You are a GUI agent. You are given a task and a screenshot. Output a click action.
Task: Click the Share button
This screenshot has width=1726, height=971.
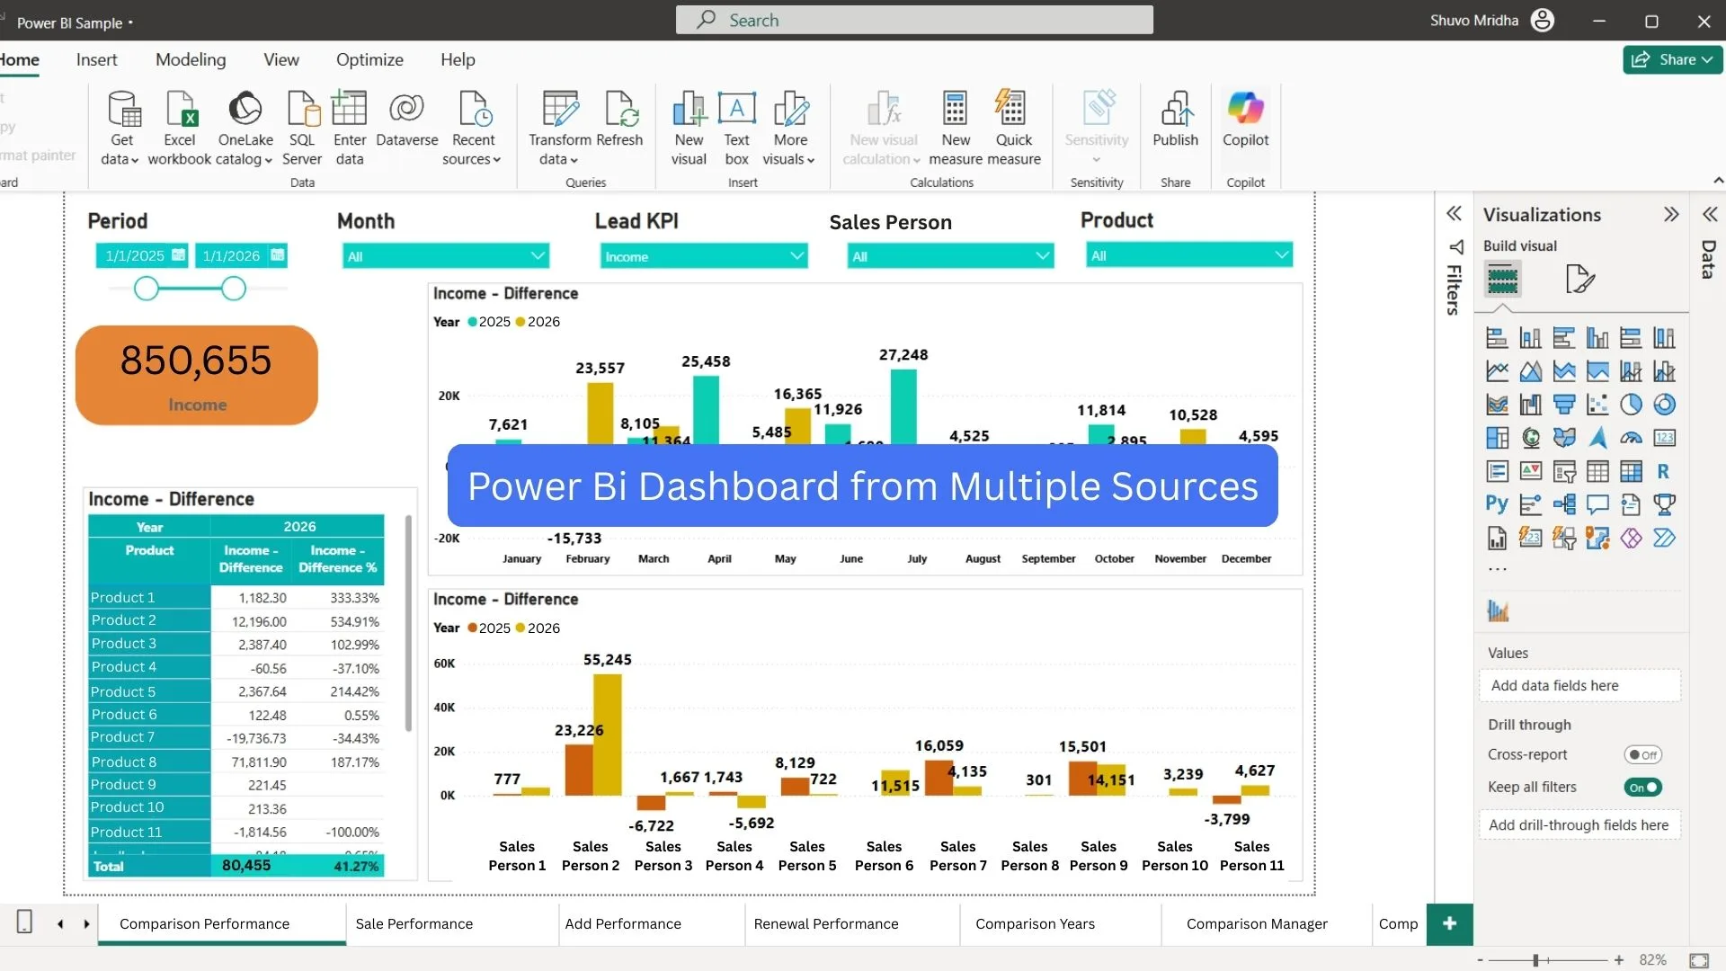pyautogui.click(x=1672, y=59)
